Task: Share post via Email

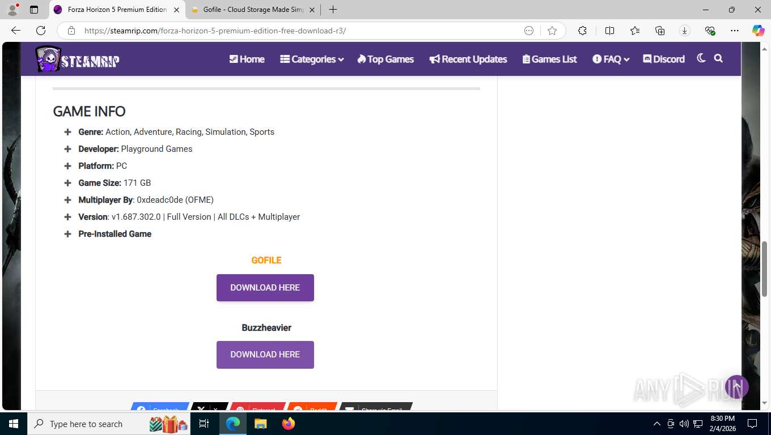Action: [375, 407]
